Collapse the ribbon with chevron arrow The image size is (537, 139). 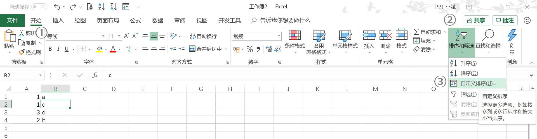point(532,63)
